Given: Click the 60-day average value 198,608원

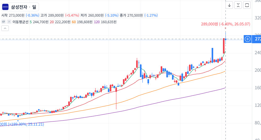Looking at the screenshot, I should pos(85,22).
